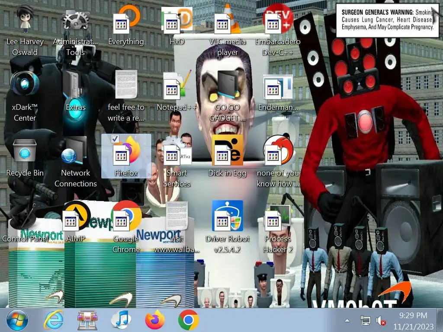The height and width of the screenshot is (332, 443).
Task: Launch Firefox from the taskbar
Action: 154,320
